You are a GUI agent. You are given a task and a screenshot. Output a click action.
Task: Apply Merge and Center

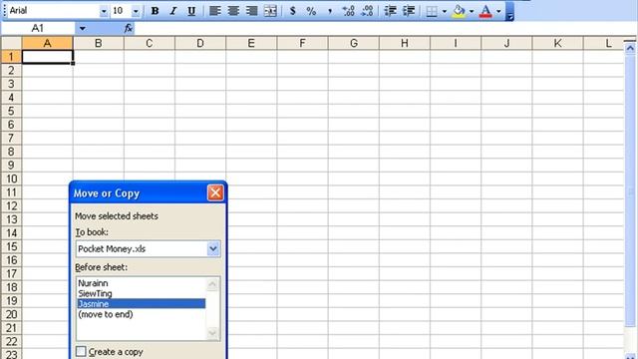pos(270,11)
